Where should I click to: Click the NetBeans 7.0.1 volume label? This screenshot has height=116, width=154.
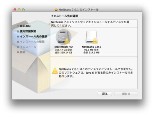pos(91,47)
